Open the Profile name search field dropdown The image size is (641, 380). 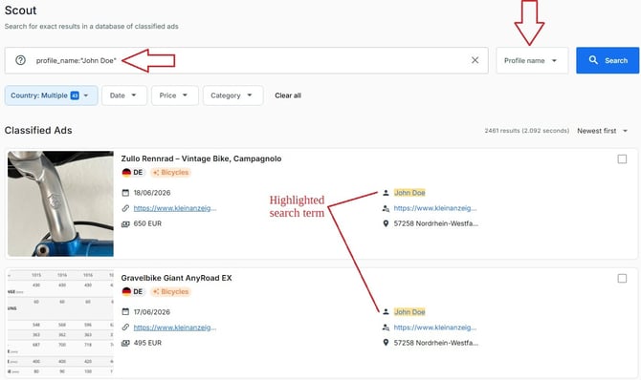point(532,60)
